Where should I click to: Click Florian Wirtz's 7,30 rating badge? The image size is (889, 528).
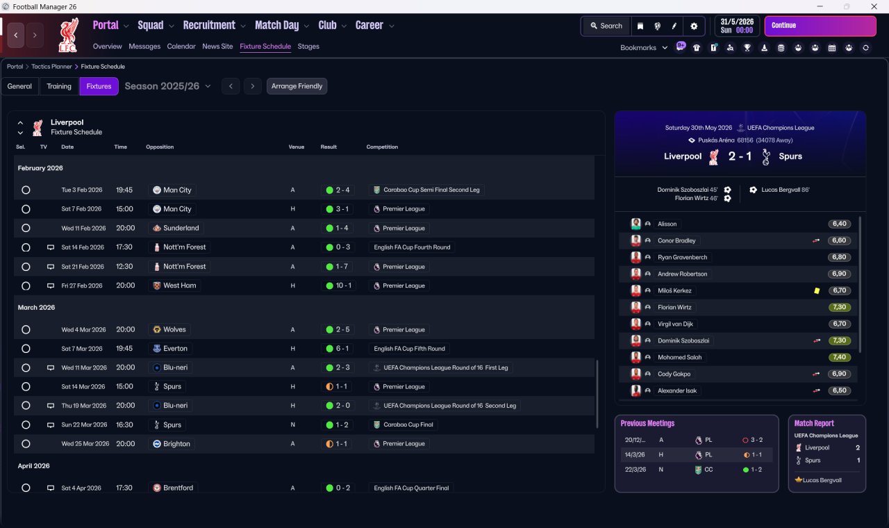[840, 307]
